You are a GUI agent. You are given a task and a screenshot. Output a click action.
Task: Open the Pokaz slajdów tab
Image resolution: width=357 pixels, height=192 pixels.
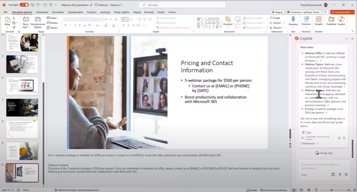pyautogui.click(x=122, y=12)
